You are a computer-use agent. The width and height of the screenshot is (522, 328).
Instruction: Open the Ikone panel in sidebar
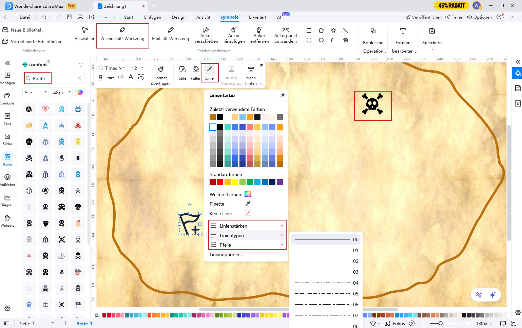[7, 159]
